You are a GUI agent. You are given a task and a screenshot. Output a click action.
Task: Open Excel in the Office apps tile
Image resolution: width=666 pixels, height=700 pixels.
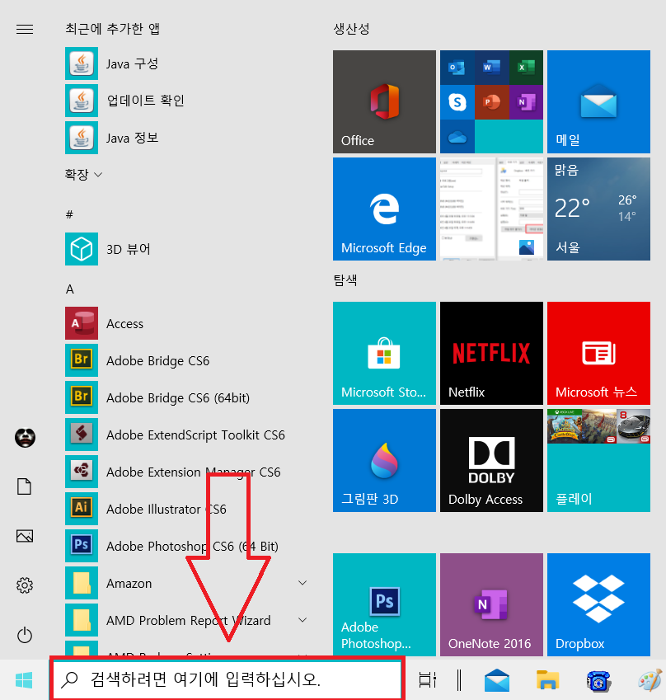(526, 68)
